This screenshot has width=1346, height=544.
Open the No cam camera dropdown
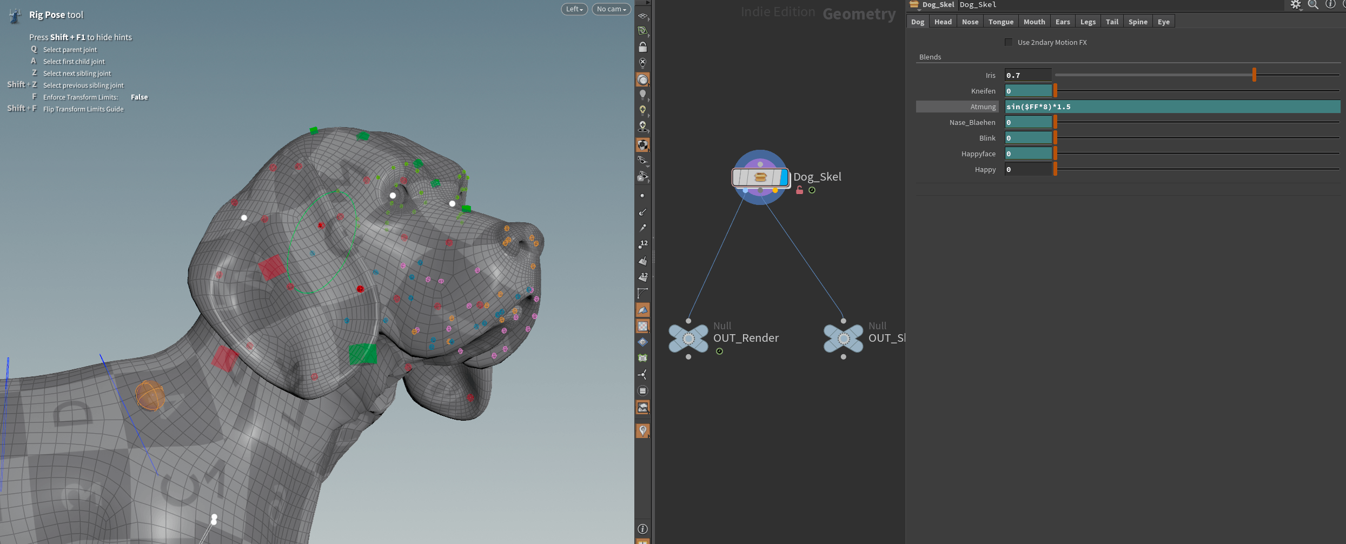(x=611, y=9)
